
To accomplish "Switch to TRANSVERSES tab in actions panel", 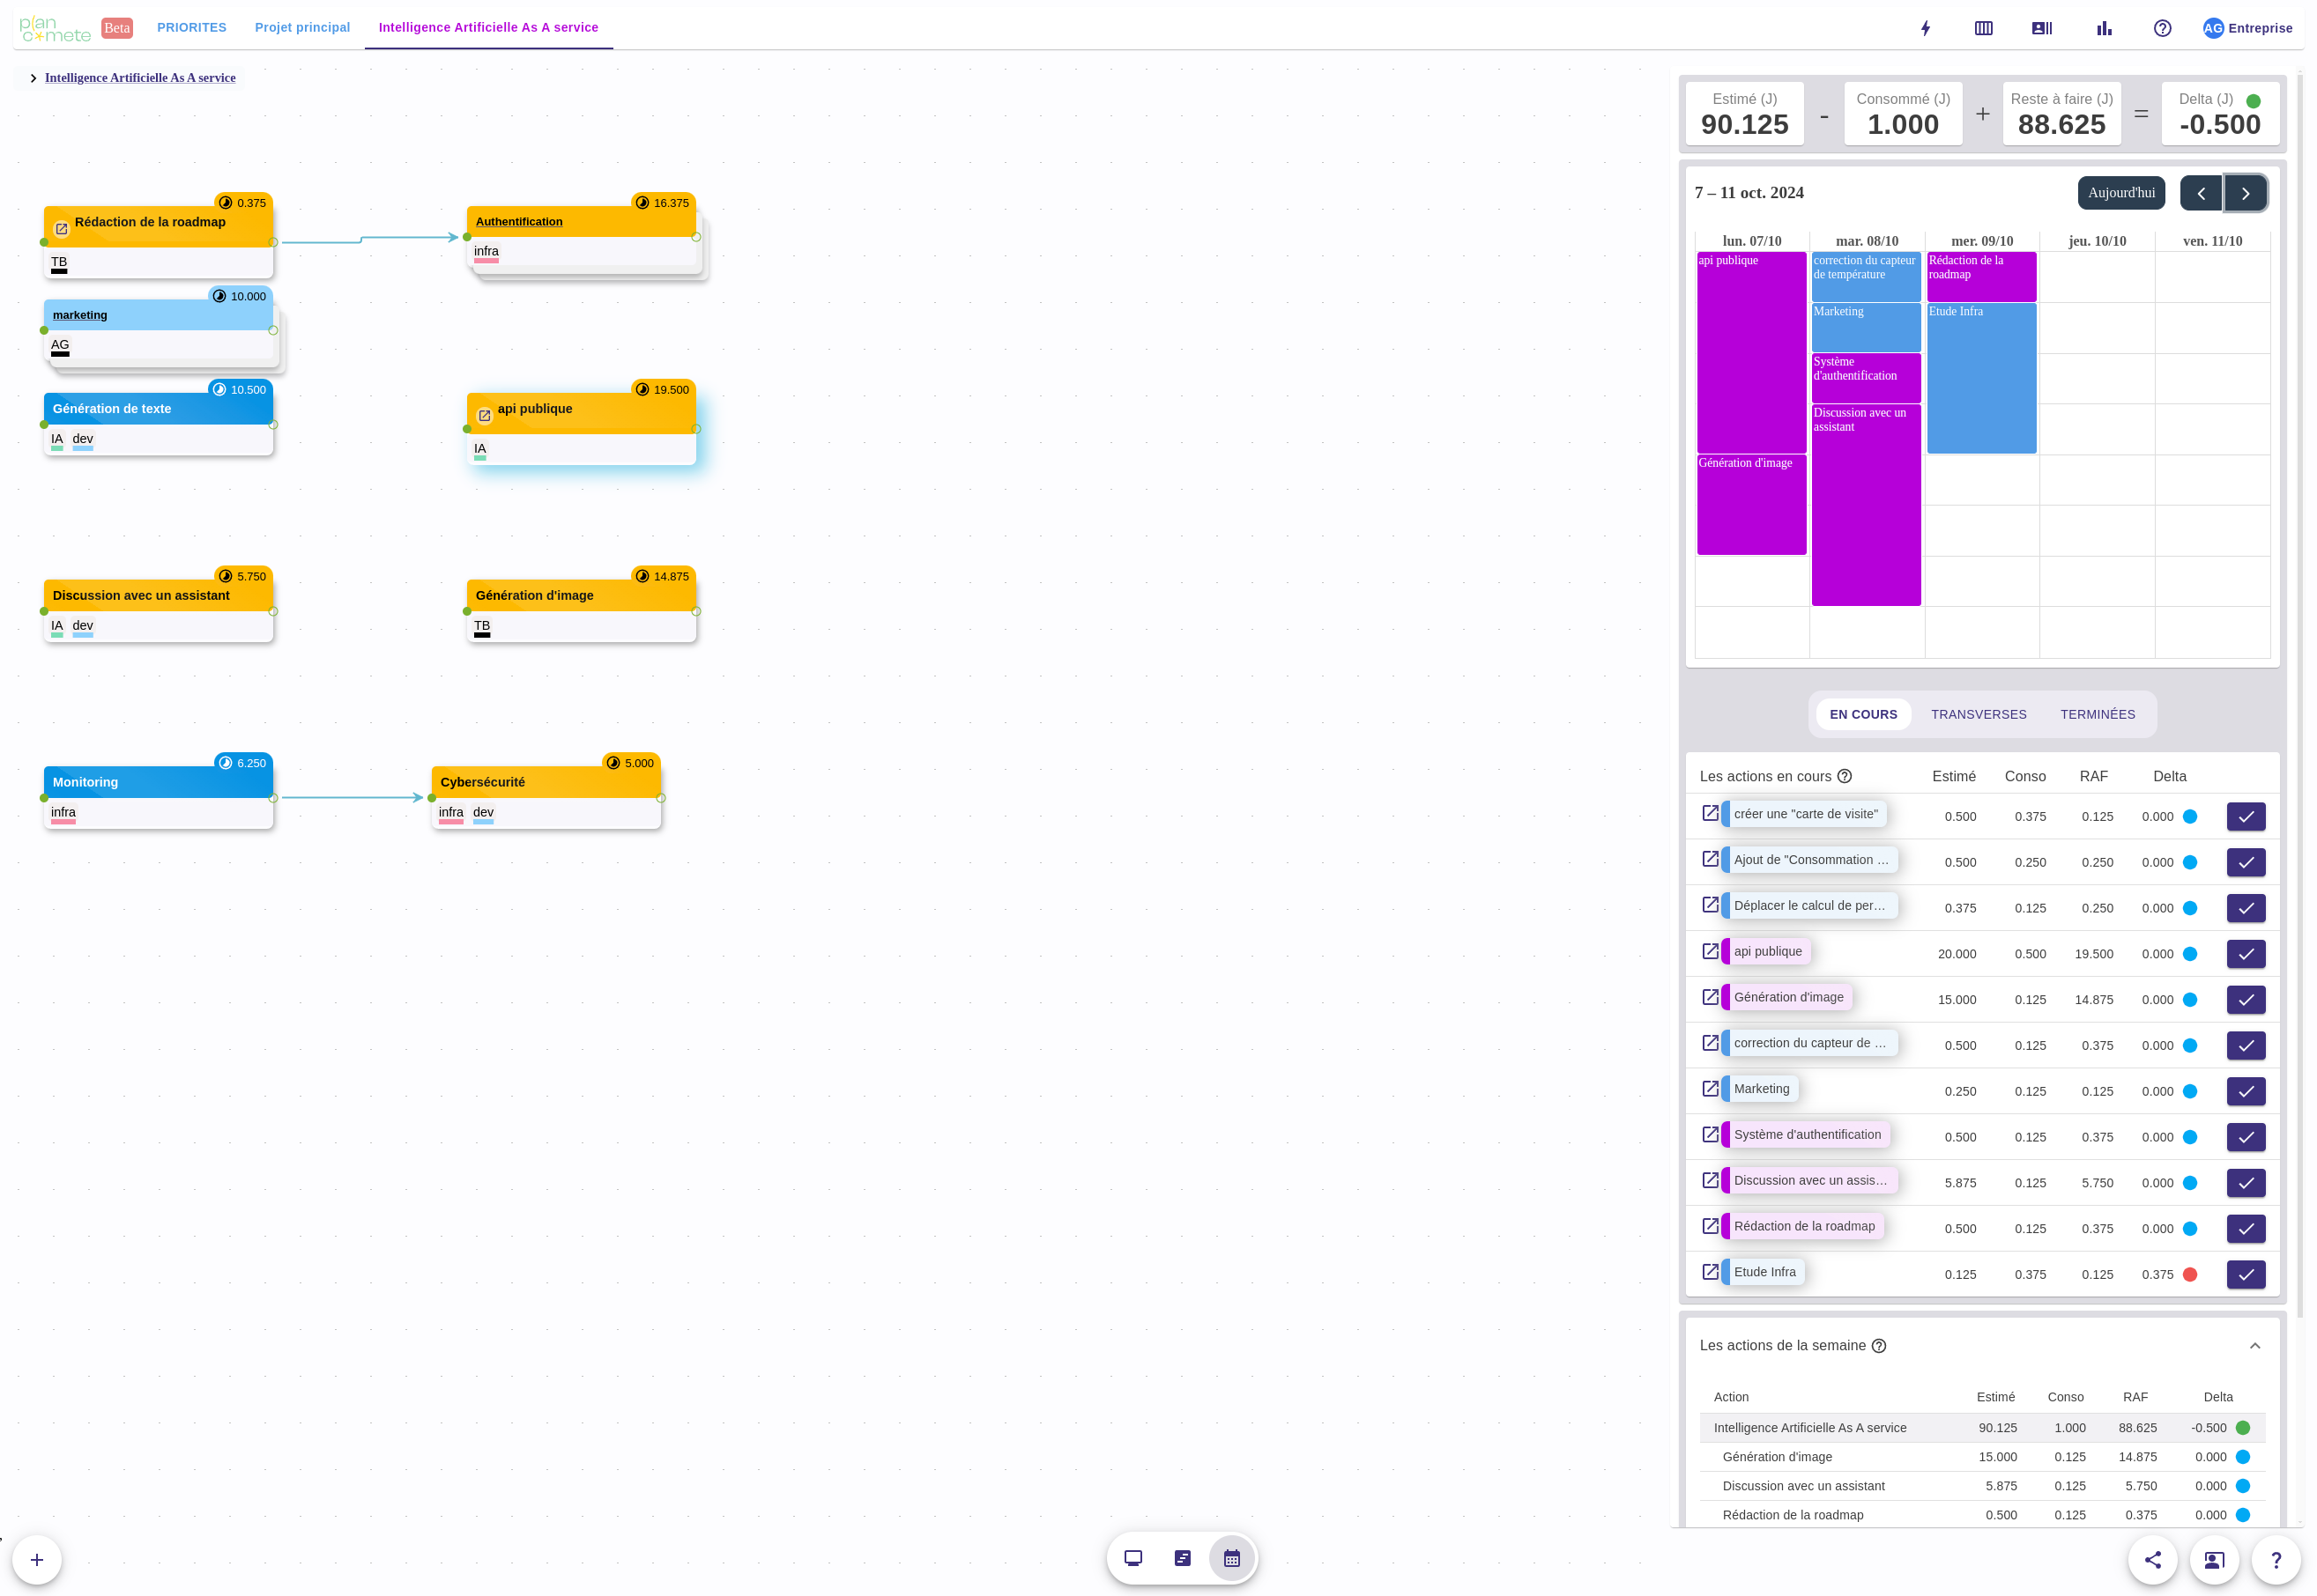I will pos(1977,713).
